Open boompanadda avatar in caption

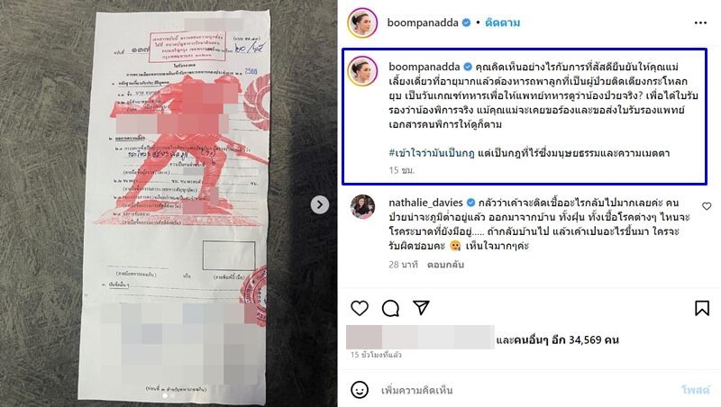tap(363, 71)
